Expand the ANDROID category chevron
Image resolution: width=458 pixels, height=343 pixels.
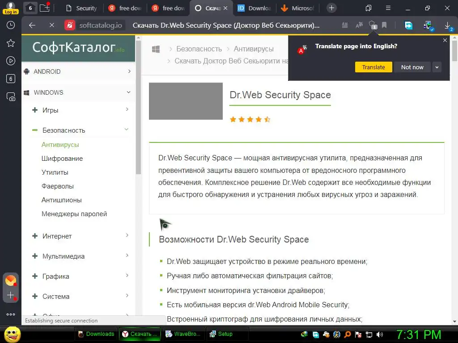[129, 71]
